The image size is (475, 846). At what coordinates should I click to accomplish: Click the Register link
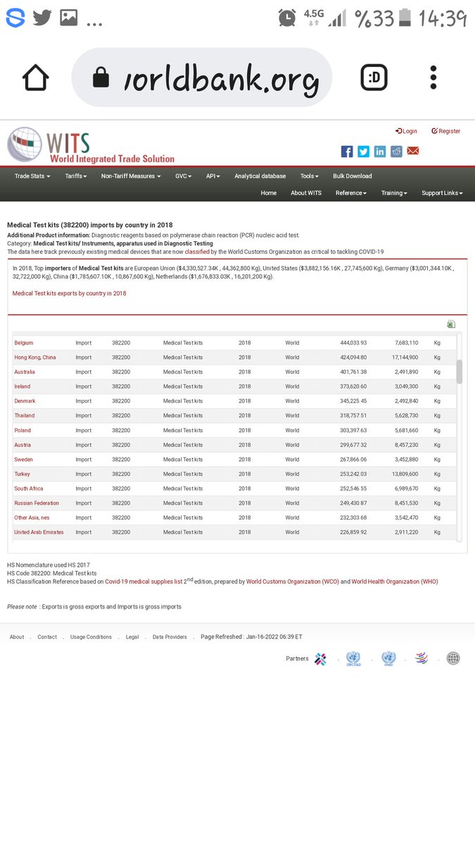tap(446, 131)
